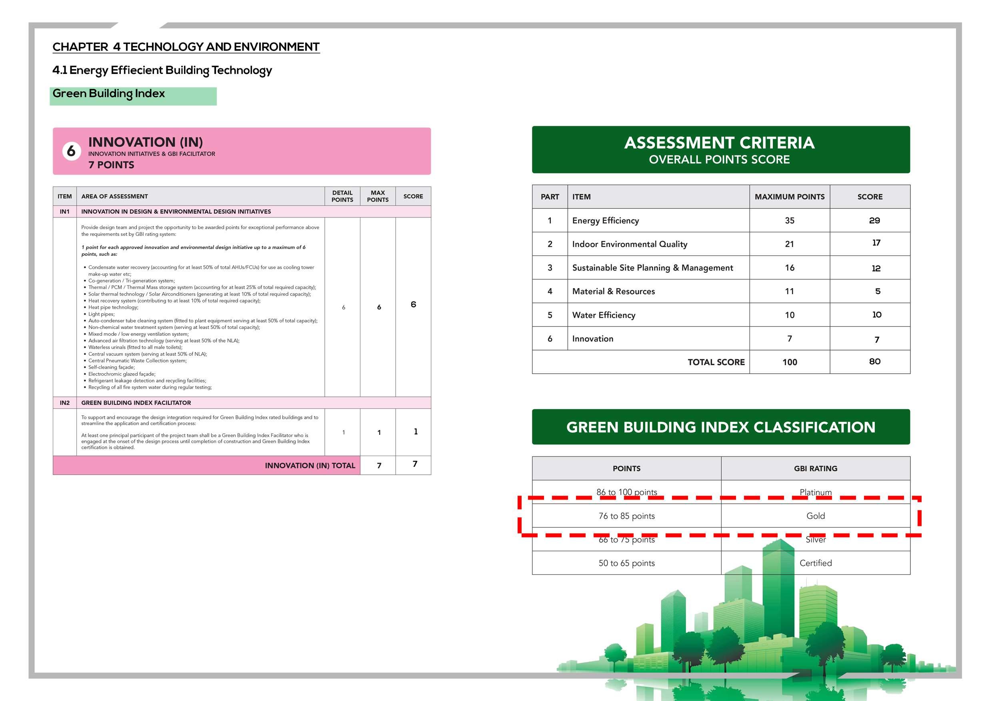Click the Water Efficiency row label
992x701 pixels.
(x=604, y=315)
